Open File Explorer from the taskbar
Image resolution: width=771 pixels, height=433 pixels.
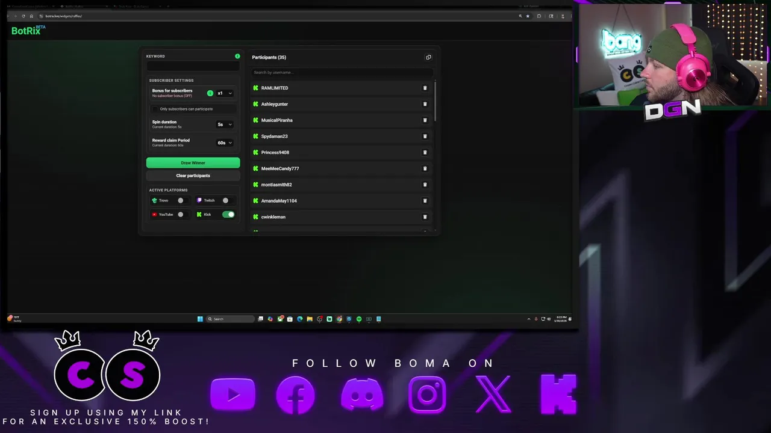(310, 319)
